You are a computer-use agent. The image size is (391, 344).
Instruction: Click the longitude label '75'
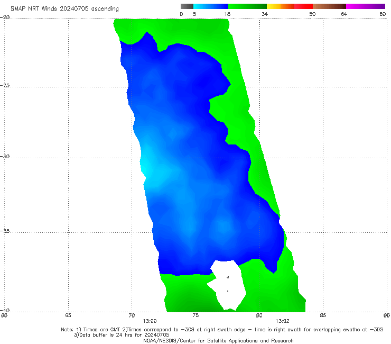[x=196, y=315]
